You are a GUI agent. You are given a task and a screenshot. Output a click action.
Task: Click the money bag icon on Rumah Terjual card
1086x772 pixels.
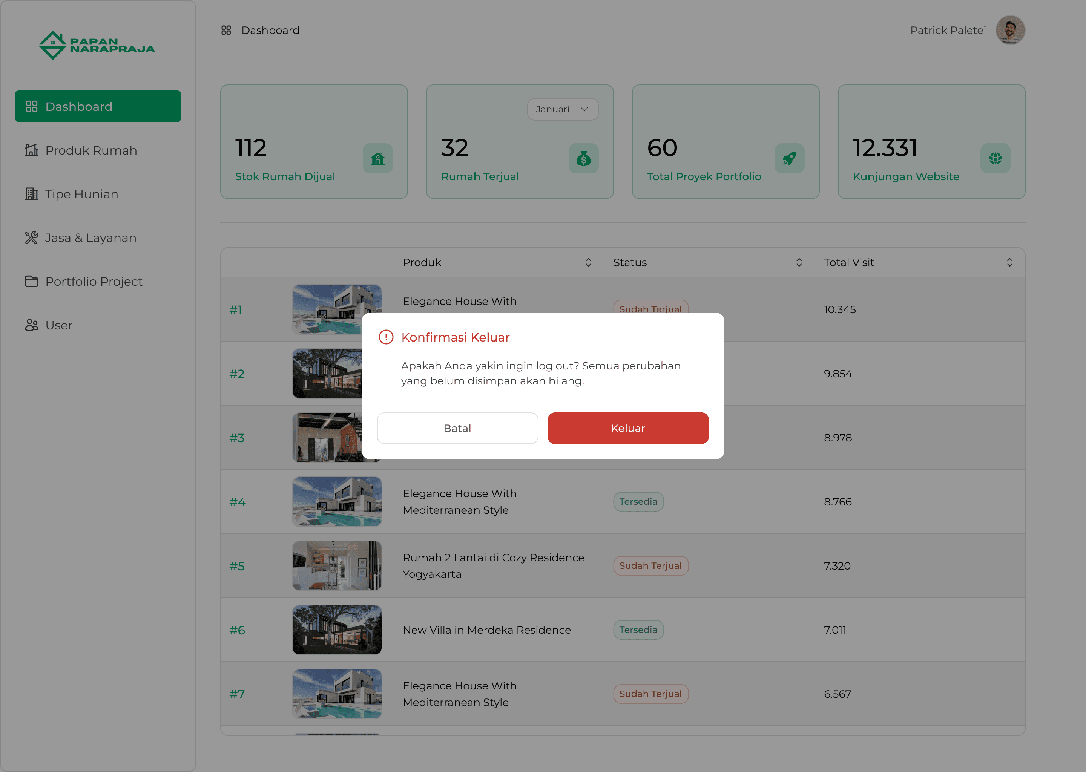(583, 158)
